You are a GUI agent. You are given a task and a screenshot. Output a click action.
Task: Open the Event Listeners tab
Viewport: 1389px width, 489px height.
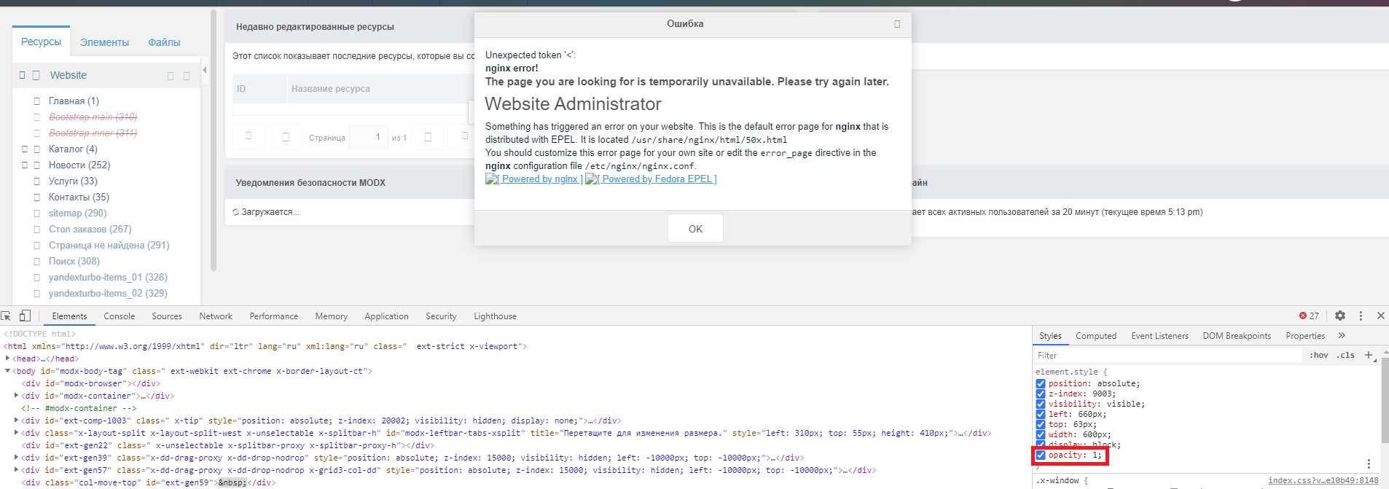tap(1159, 336)
